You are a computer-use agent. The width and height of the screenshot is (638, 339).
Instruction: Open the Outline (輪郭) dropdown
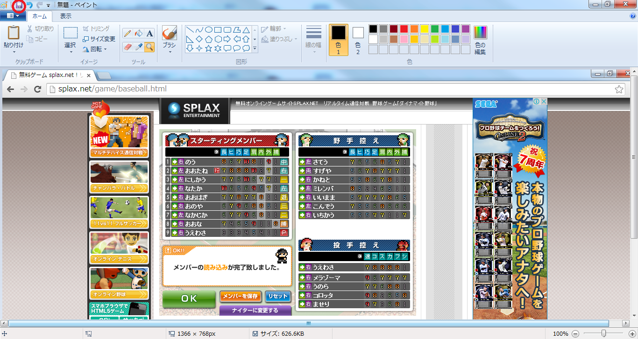click(x=274, y=29)
